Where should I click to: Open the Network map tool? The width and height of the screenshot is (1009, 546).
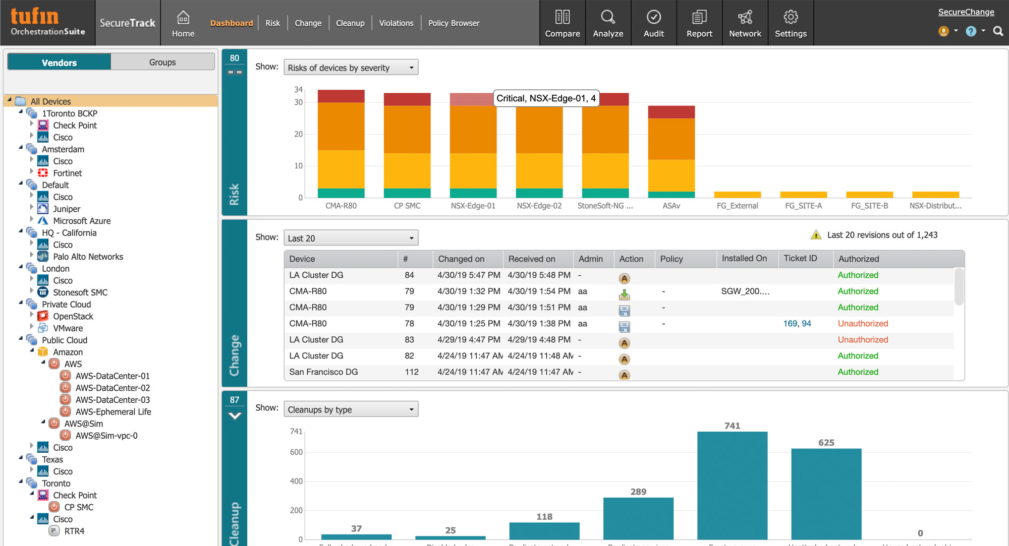(745, 24)
